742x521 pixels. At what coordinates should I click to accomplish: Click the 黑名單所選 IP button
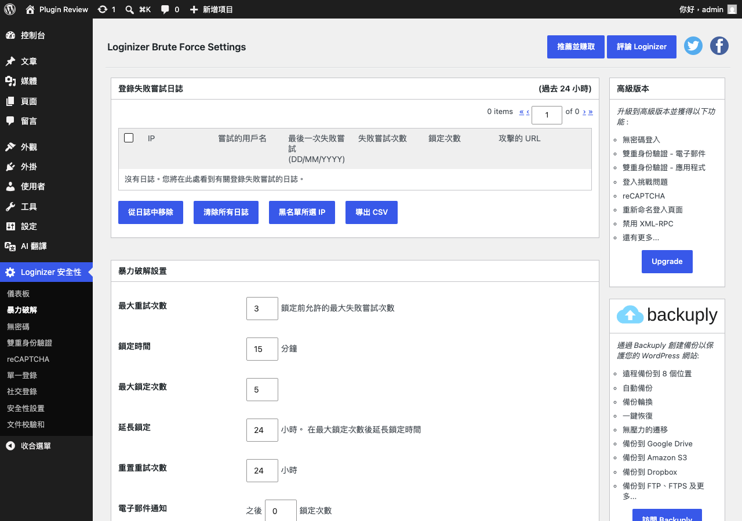click(x=302, y=212)
